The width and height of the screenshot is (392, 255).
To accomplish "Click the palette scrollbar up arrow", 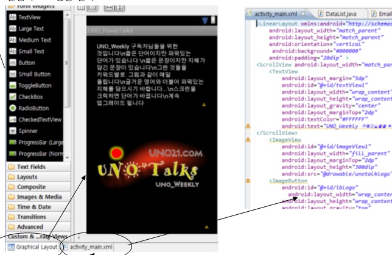I will 67,15.
